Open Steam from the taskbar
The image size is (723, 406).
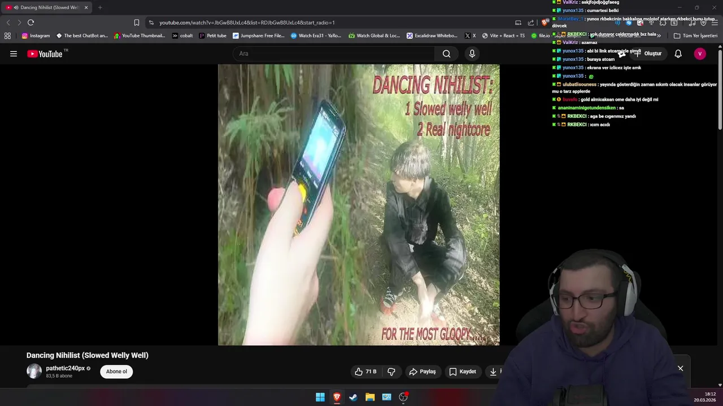click(353, 397)
